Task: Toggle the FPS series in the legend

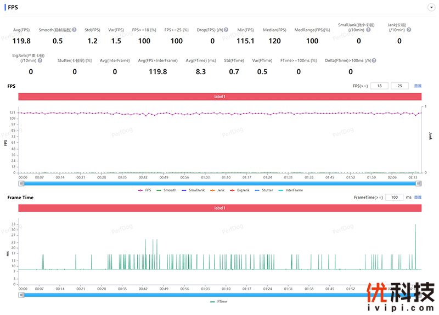Action: click(x=144, y=190)
